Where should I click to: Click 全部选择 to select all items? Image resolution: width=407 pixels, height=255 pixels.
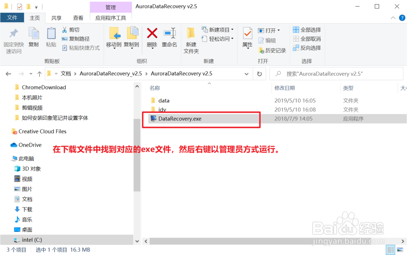point(306,29)
